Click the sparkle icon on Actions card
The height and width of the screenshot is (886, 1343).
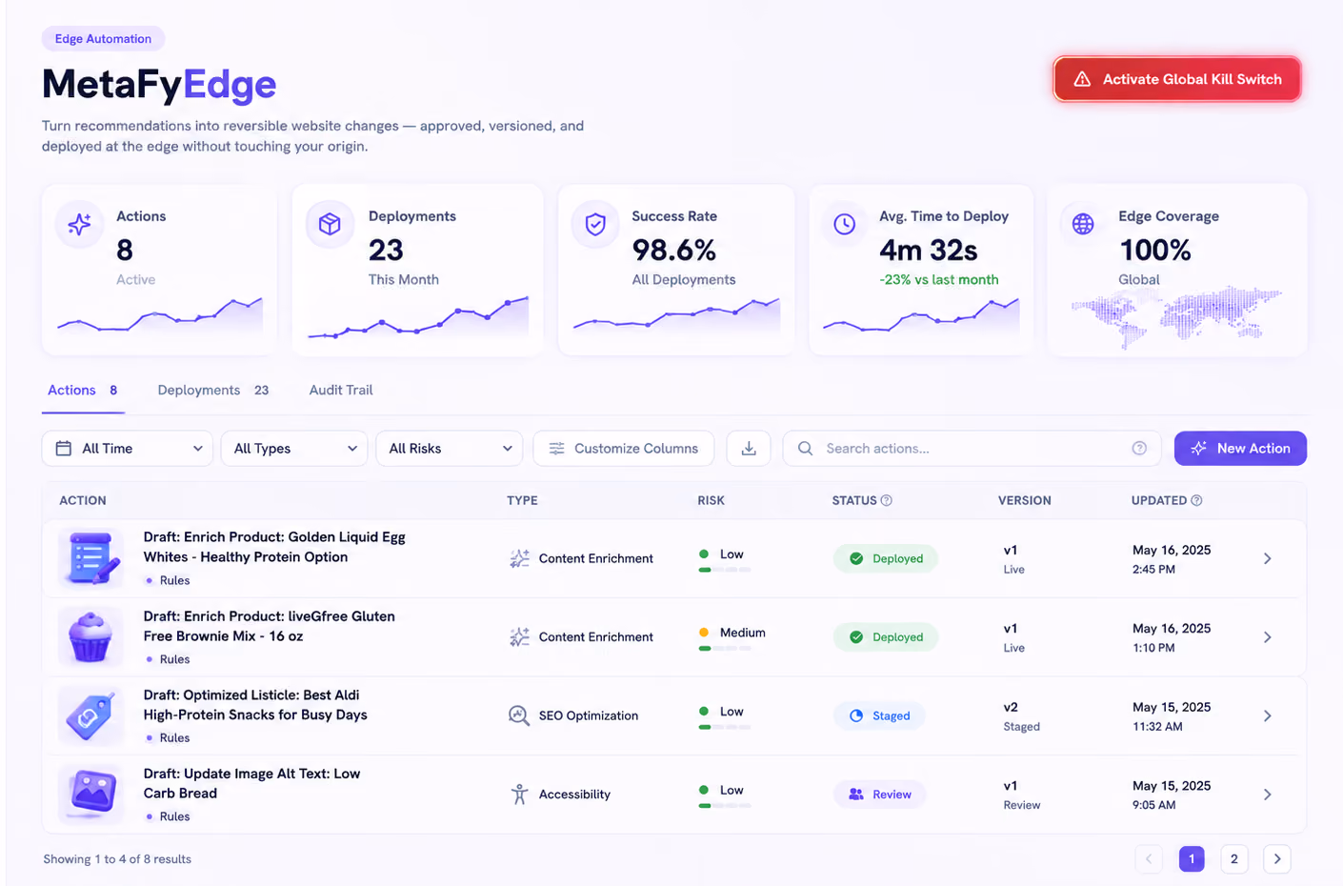(80, 224)
